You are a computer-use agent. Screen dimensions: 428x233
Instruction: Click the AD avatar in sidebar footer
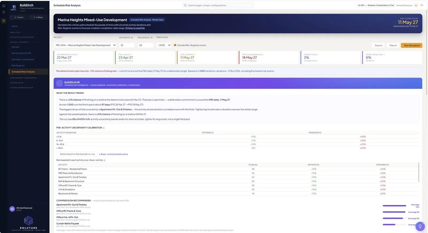click(x=12, y=209)
